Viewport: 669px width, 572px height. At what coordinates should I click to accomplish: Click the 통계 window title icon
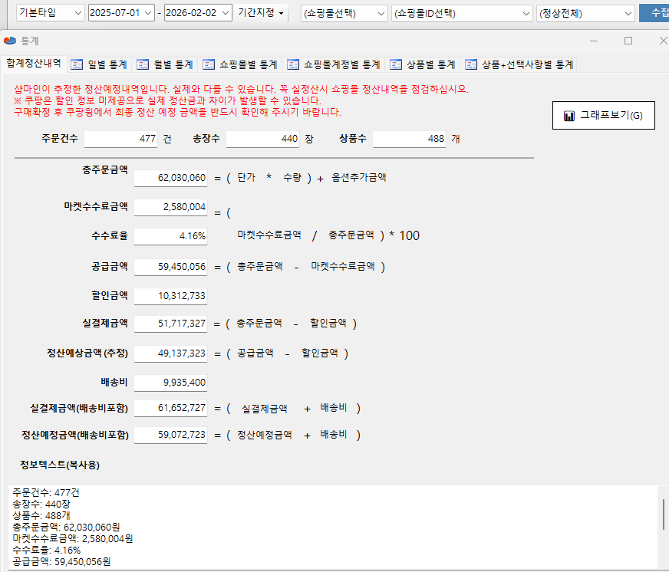coord(10,41)
